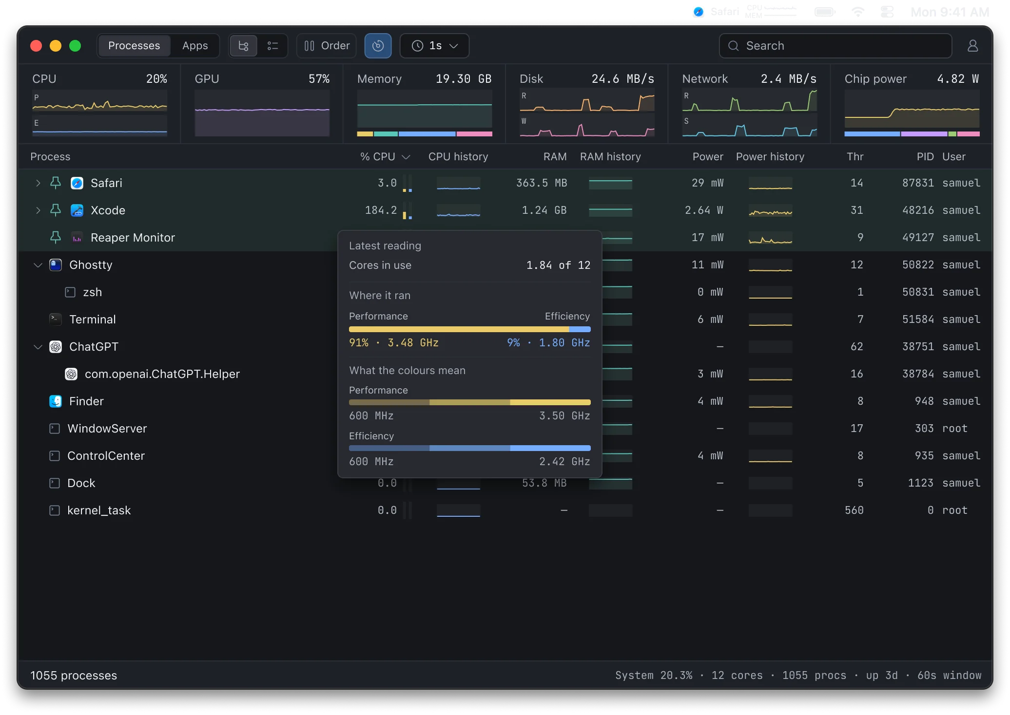Open the battery menu bar icon

[x=825, y=12]
